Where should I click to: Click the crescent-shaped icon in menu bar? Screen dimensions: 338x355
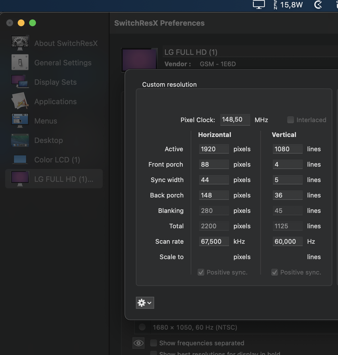[318, 5]
